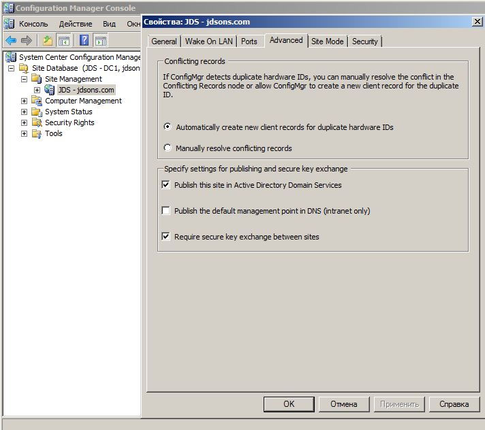Expand the JDS - jdsons.com tree node
Screen dimensions: 485x430
pos(37,90)
